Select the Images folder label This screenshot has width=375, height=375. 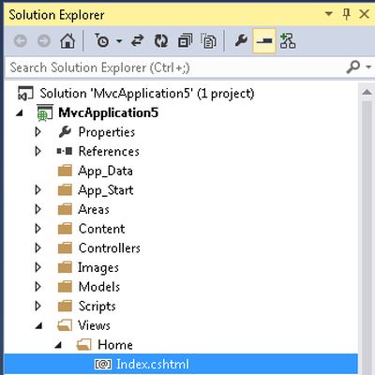[x=98, y=268]
